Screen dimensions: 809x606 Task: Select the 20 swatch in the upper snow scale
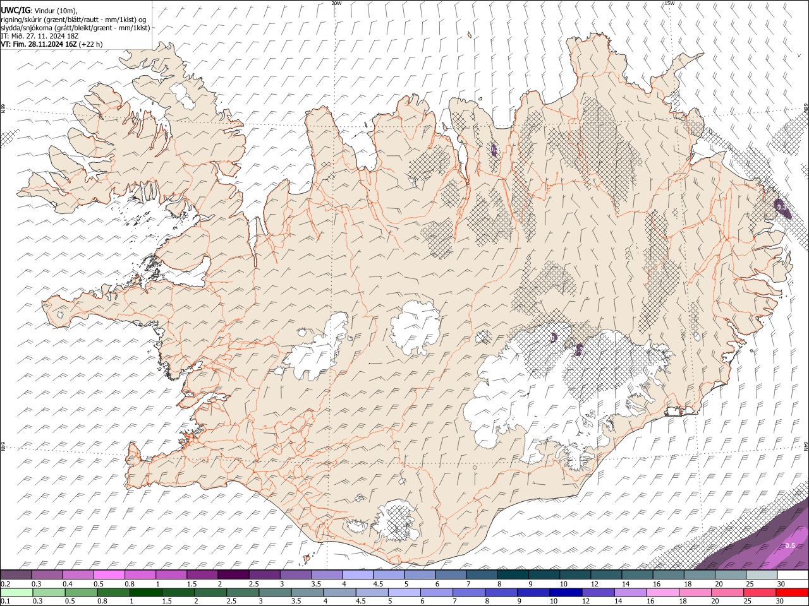(731, 575)
